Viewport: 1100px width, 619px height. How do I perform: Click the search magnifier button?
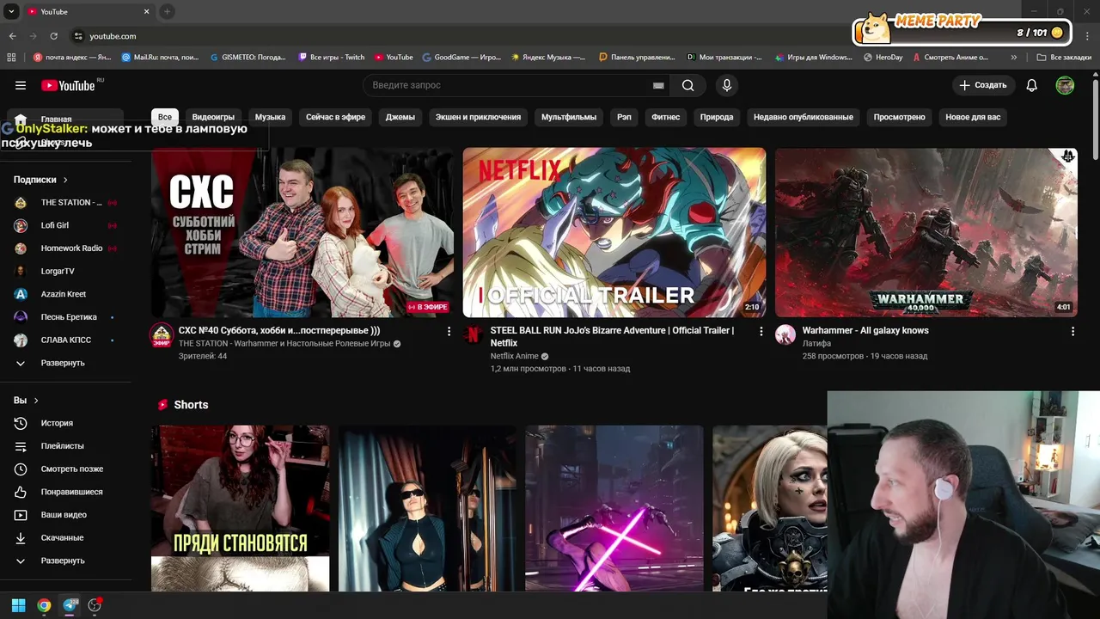[688, 85]
